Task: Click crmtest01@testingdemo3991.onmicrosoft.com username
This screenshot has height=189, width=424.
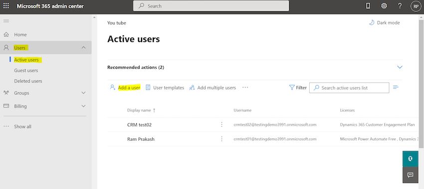Action: 275,139
